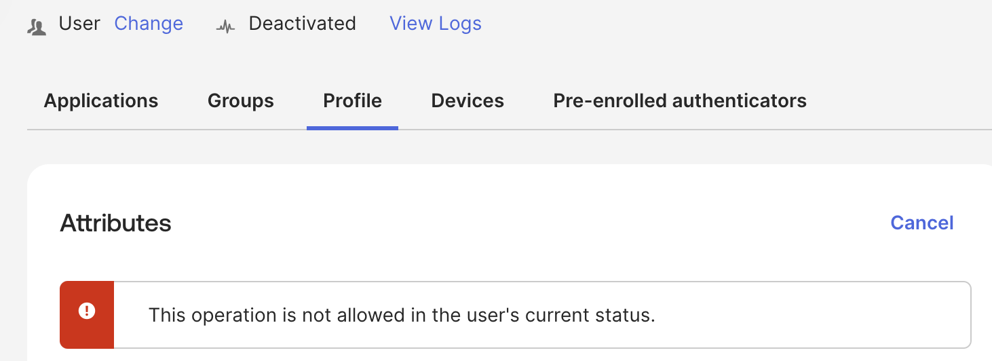Click the Attributes section heading

115,223
